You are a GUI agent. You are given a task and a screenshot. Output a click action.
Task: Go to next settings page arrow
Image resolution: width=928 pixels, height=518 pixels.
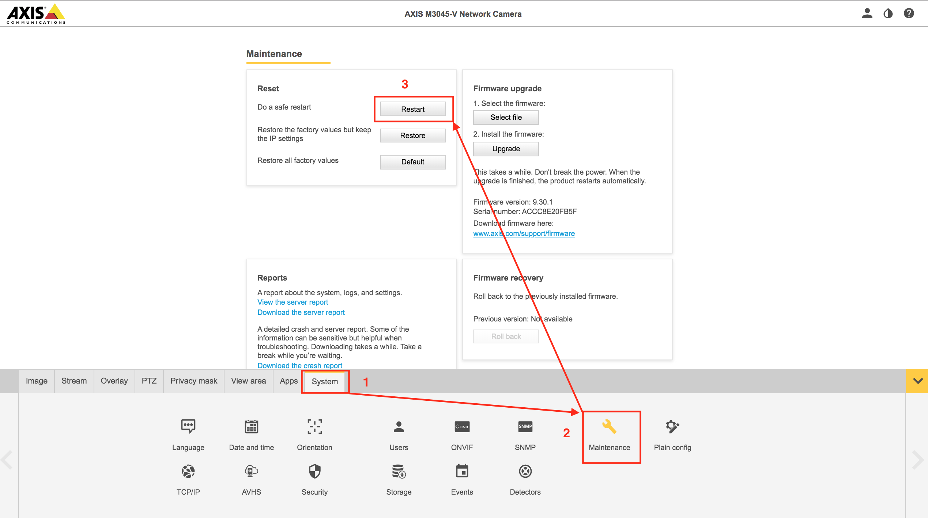pyautogui.click(x=918, y=460)
